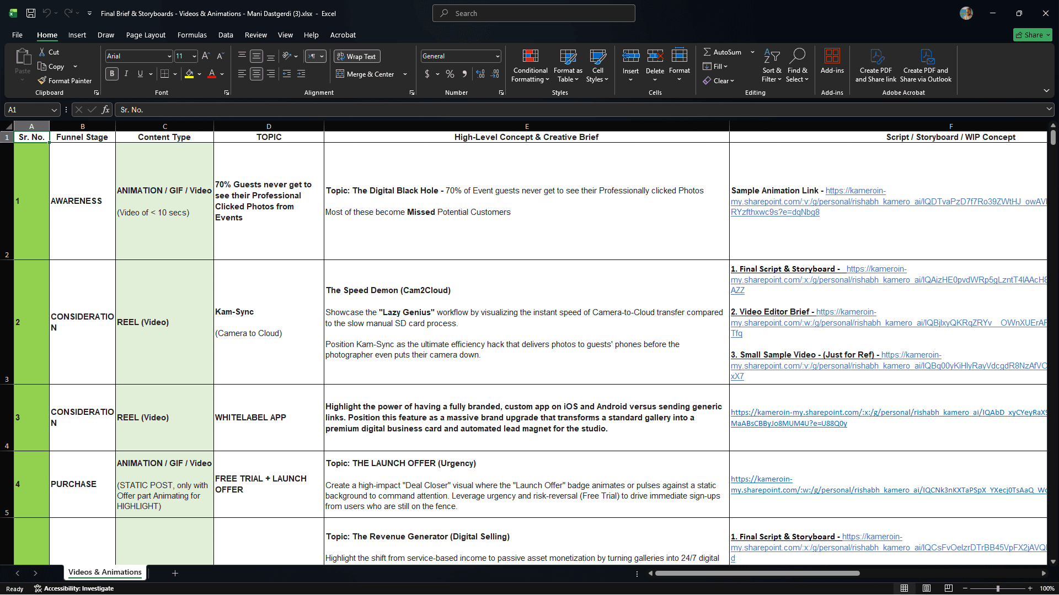Click the Decrease Indent icon

(287, 74)
